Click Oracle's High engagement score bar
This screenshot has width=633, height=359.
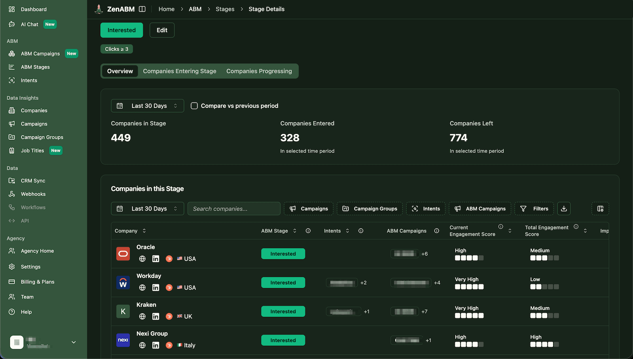click(469, 258)
